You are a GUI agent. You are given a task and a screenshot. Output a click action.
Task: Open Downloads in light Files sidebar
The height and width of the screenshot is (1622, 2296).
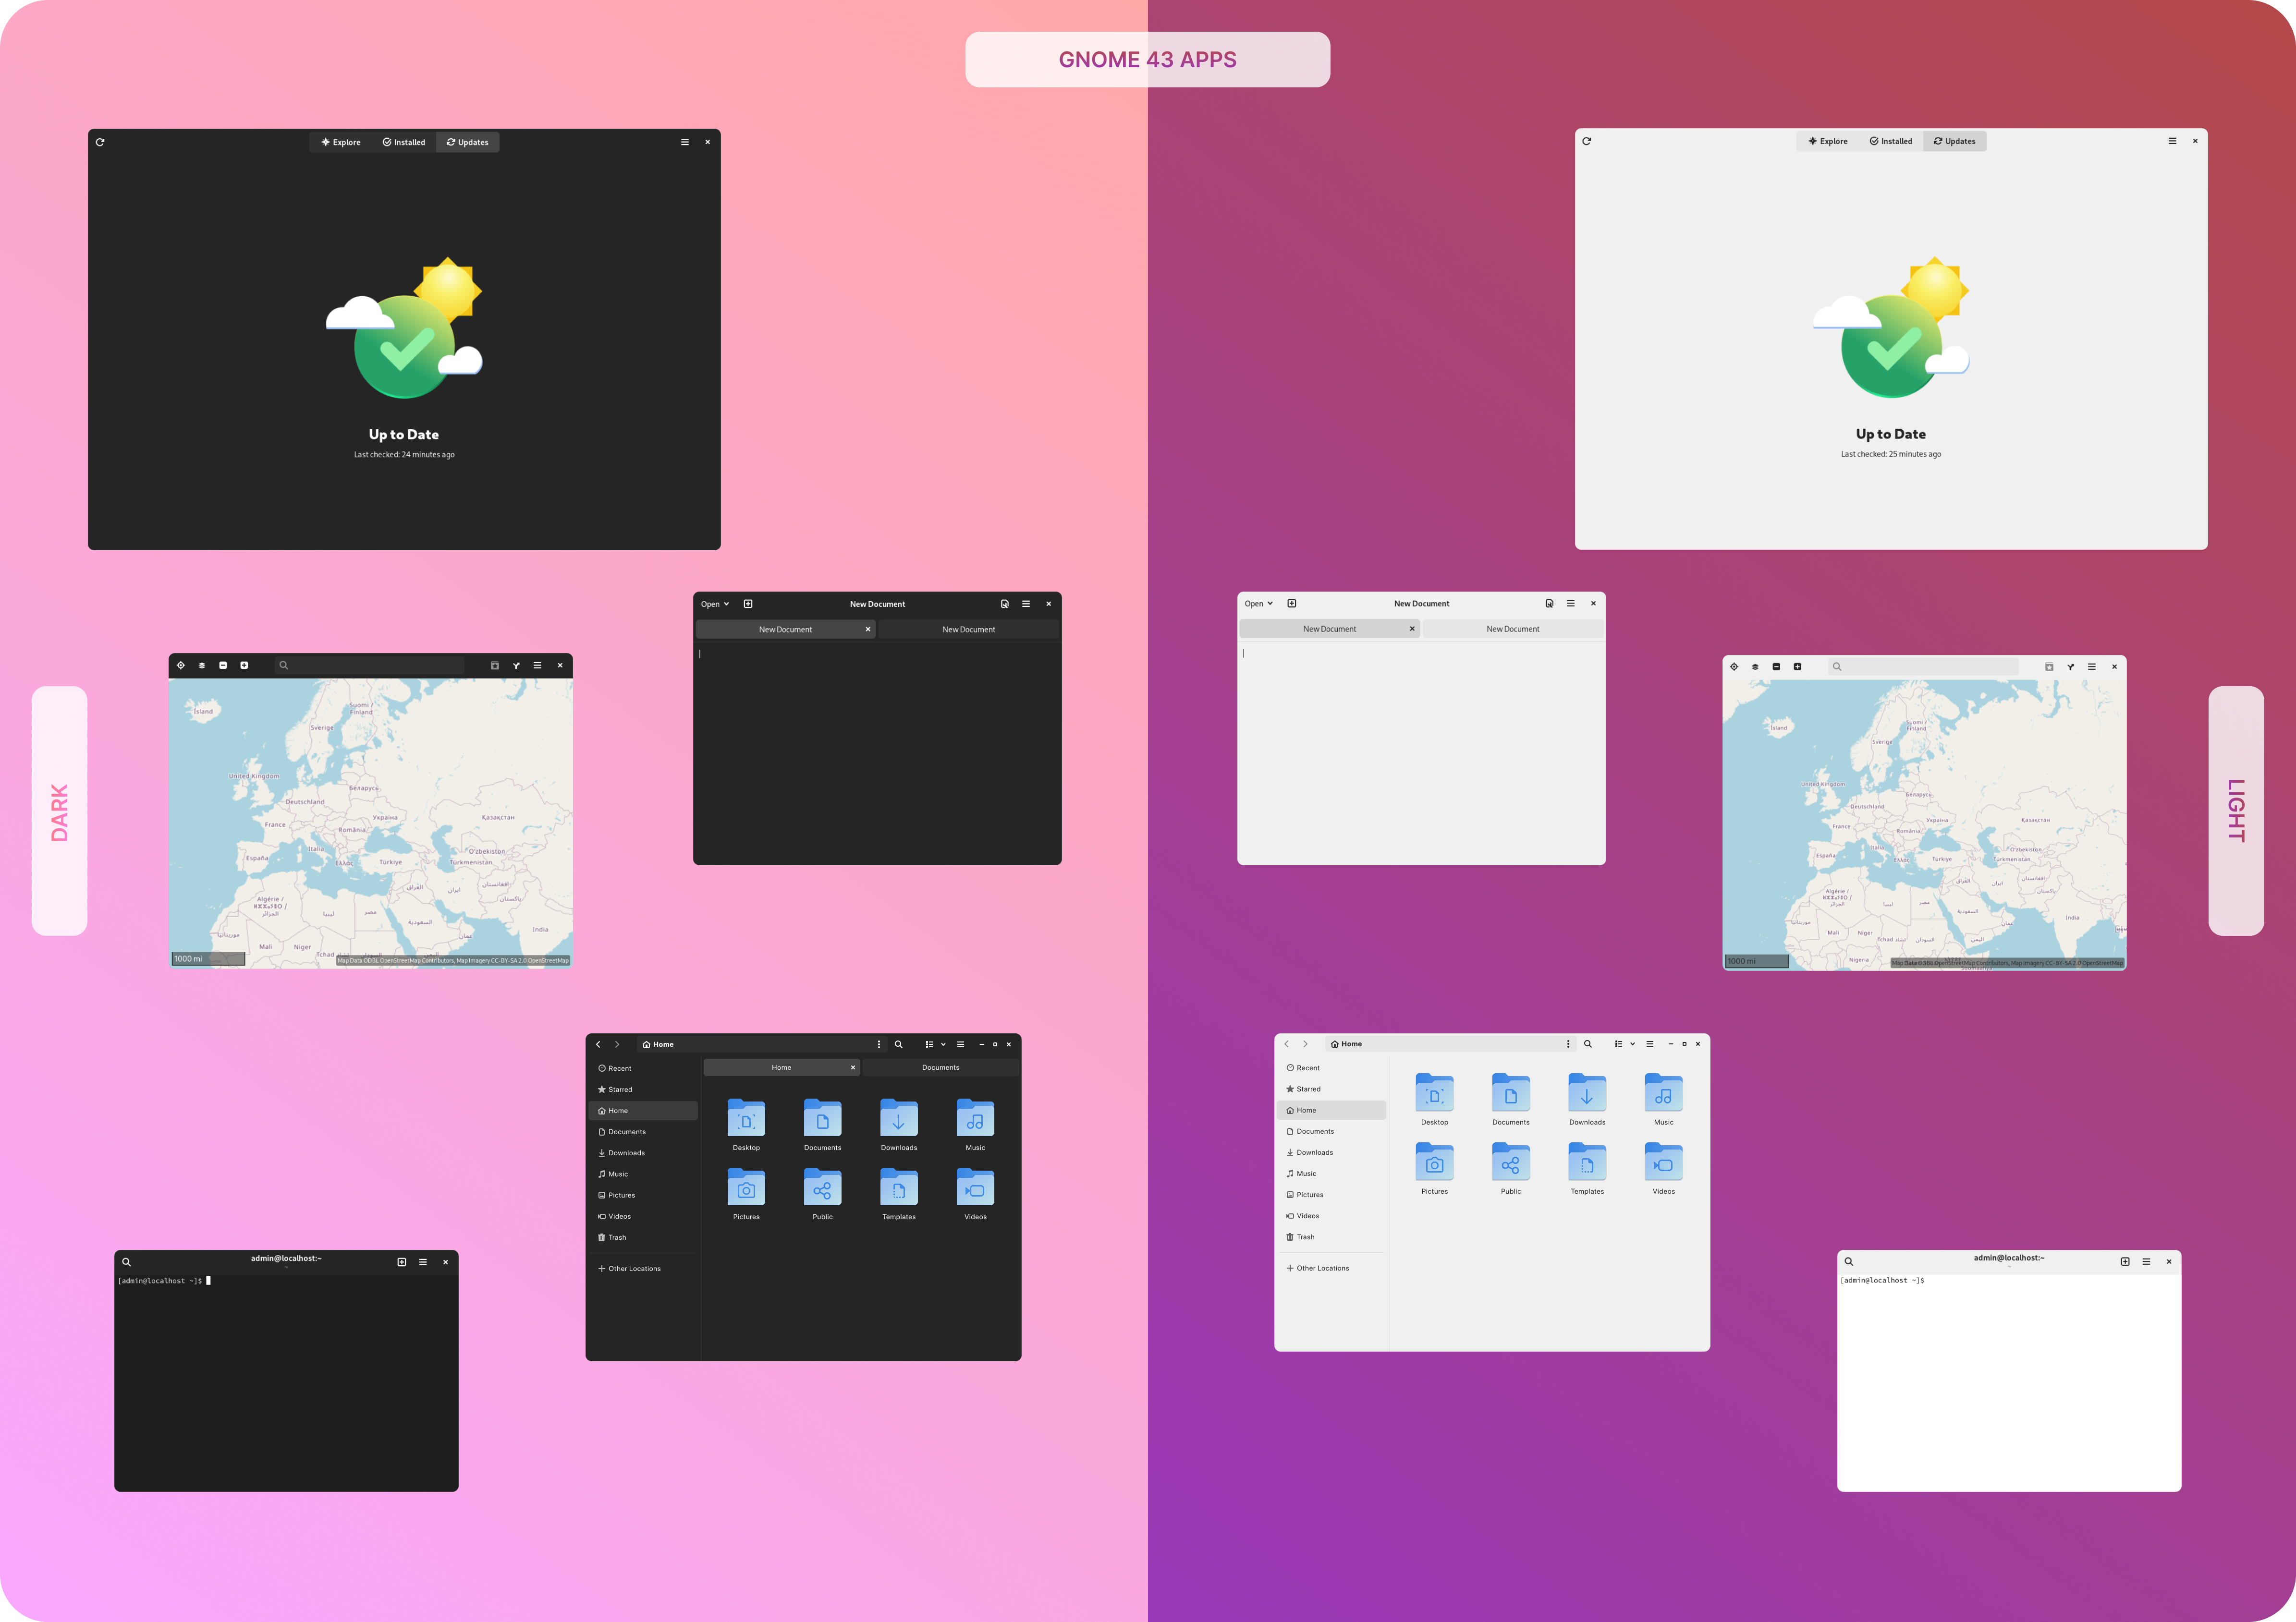point(1314,1152)
